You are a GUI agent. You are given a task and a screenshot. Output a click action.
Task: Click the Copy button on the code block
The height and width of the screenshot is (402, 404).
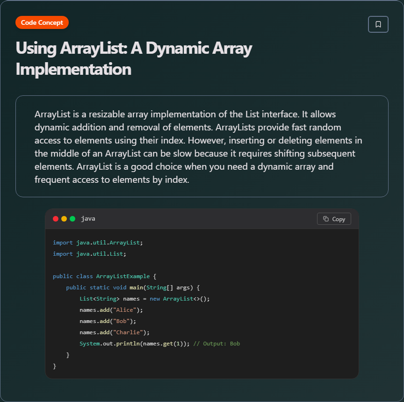(334, 219)
